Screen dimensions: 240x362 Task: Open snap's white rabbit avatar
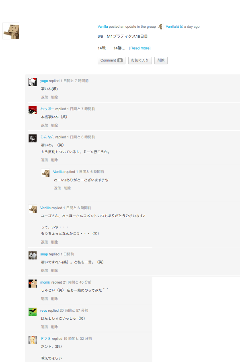[x=33, y=255]
